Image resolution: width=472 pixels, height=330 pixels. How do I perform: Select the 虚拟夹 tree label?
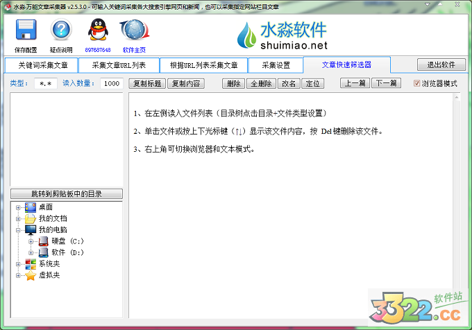point(49,275)
